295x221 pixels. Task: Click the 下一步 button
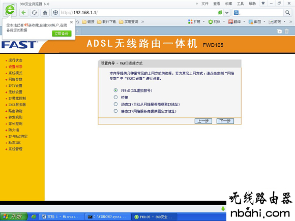(225, 121)
